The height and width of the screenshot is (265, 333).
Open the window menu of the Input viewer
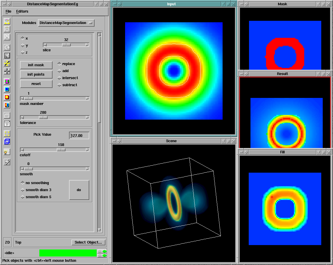tap(115, 4)
